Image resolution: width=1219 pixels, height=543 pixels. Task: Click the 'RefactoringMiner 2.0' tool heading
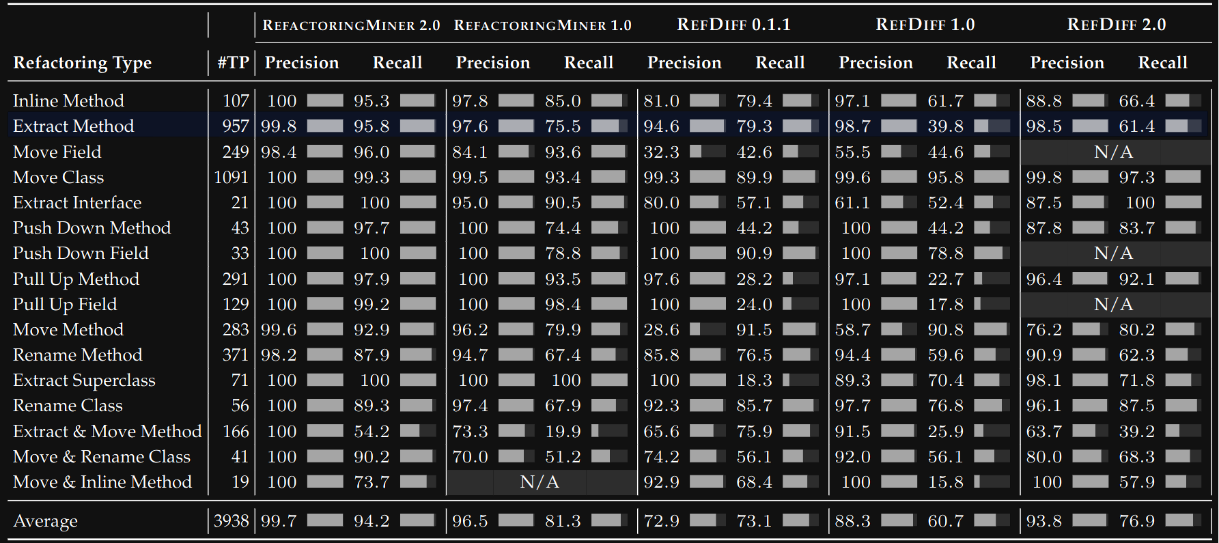[351, 25]
